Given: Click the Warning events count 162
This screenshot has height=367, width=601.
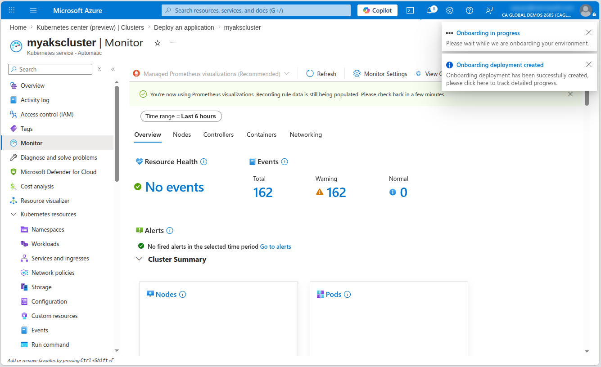Looking at the screenshot, I should [x=336, y=192].
